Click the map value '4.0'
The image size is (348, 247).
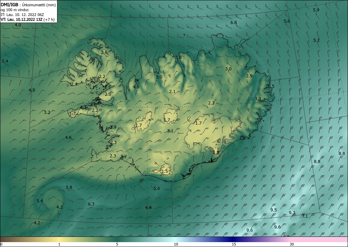click(x=18, y=25)
